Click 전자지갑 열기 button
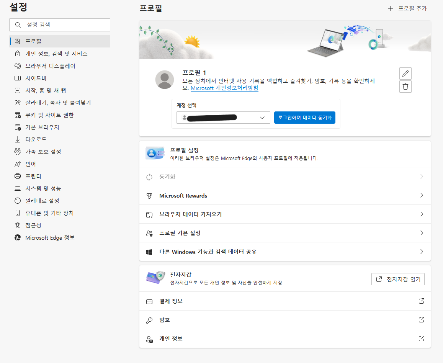Screen dimensions: 443x363 (x=398, y=279)
